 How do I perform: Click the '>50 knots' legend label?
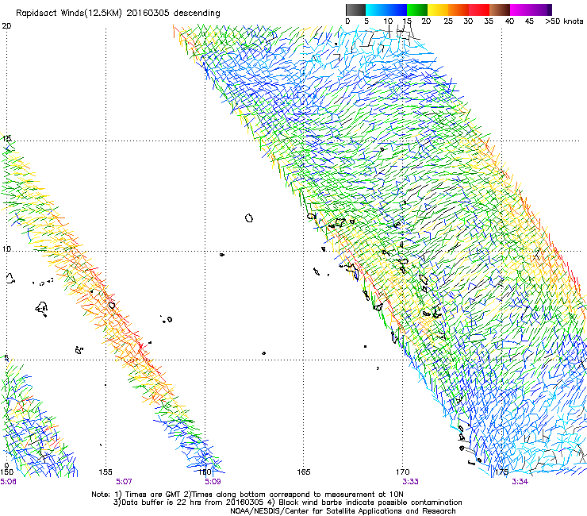564,21
